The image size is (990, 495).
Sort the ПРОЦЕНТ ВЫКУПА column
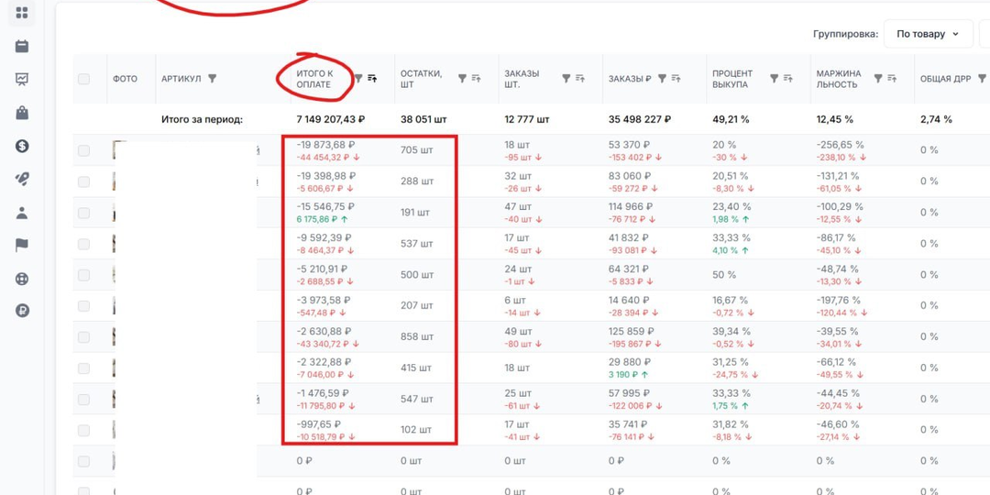[788, 78]
